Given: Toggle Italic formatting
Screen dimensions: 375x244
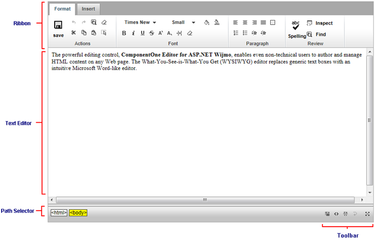Looking at the screenshot, I should [133, 33].
